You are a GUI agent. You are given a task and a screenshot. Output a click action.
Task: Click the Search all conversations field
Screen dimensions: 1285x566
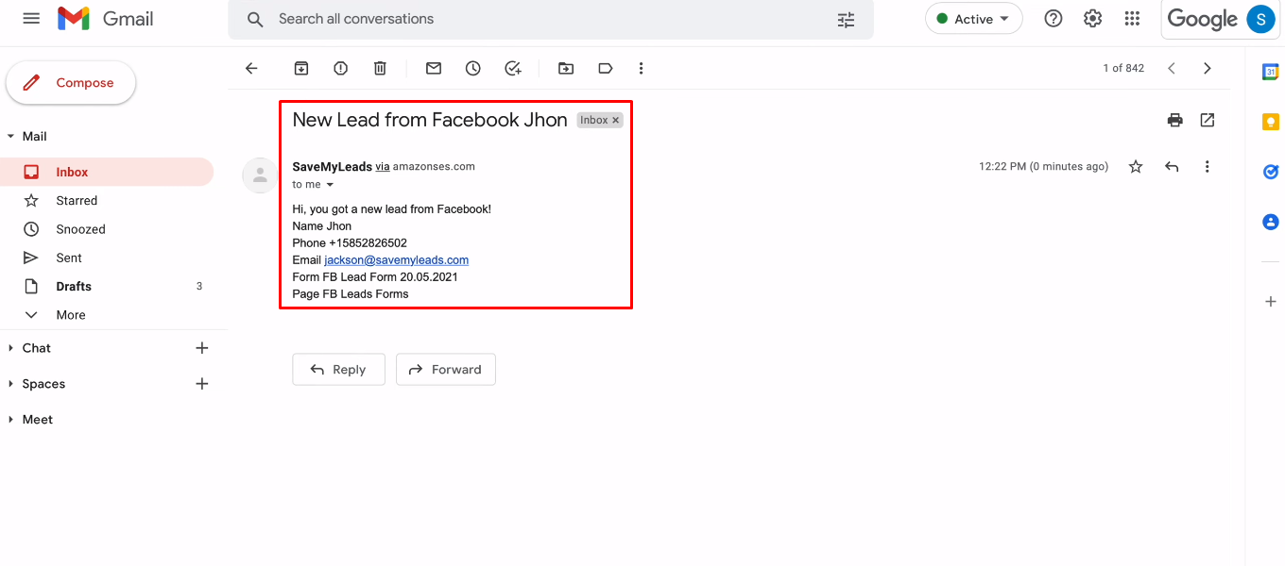(551, 19)
